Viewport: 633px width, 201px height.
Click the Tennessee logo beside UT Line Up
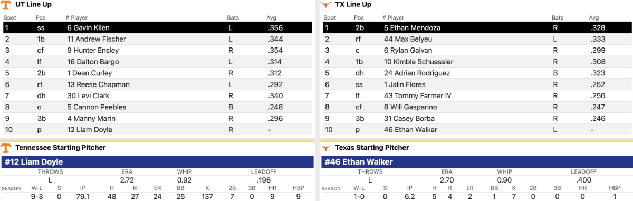click(x=5, y=5)
